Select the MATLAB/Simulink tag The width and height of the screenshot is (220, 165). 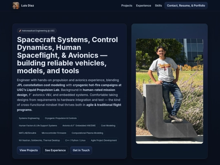(x=28, y=133)
